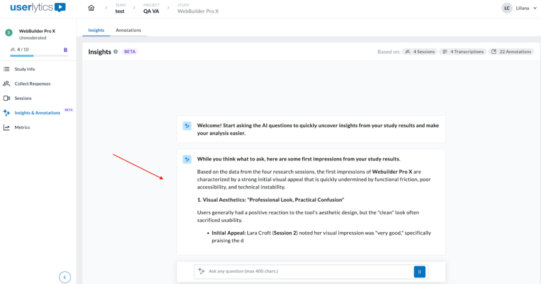The width and height of the screenshot is (541, 284).
Task: Go to Sessions in sidebar
Action: point(23,98)
